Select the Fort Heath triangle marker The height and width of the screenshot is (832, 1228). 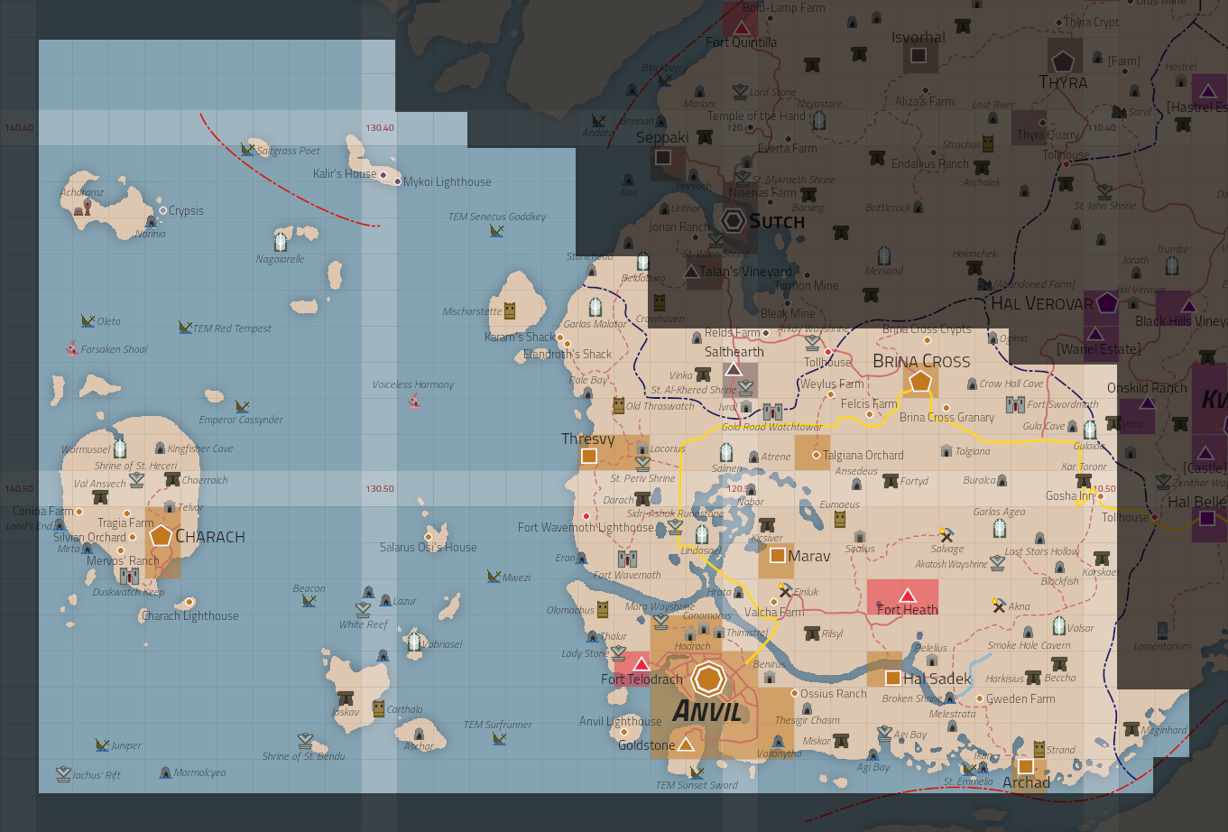click(x=908, y=595)
